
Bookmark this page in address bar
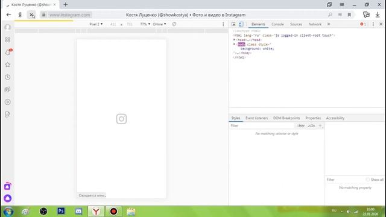(349, 14)
